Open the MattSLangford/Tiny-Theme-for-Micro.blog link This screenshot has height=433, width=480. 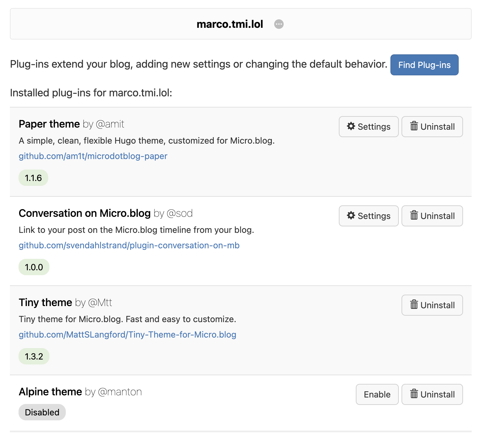tap(128, 334)
